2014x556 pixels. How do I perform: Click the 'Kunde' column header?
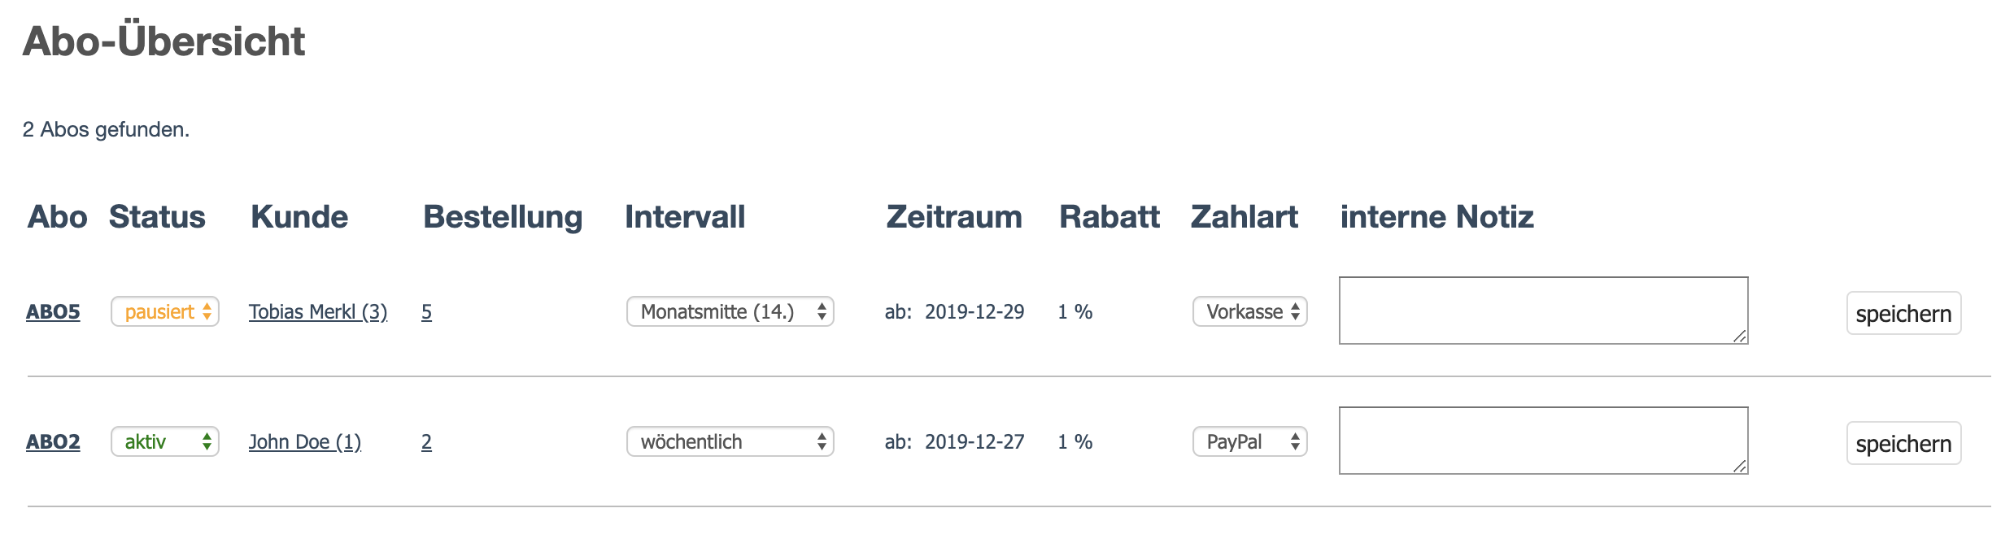299,217
